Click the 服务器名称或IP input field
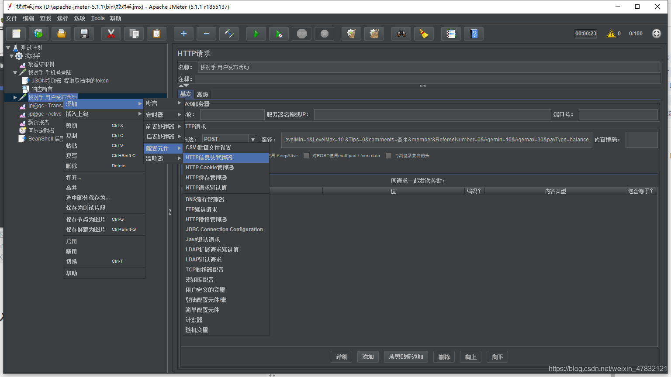This screenshot has width=671, height=377. coord(432,114)
